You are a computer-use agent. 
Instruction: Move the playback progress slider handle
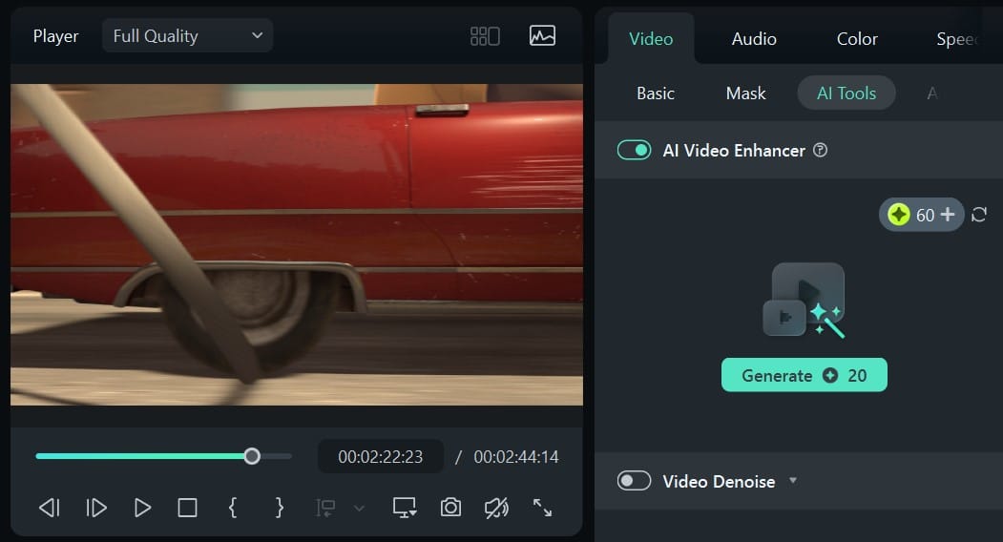click(x=252, y=456)
